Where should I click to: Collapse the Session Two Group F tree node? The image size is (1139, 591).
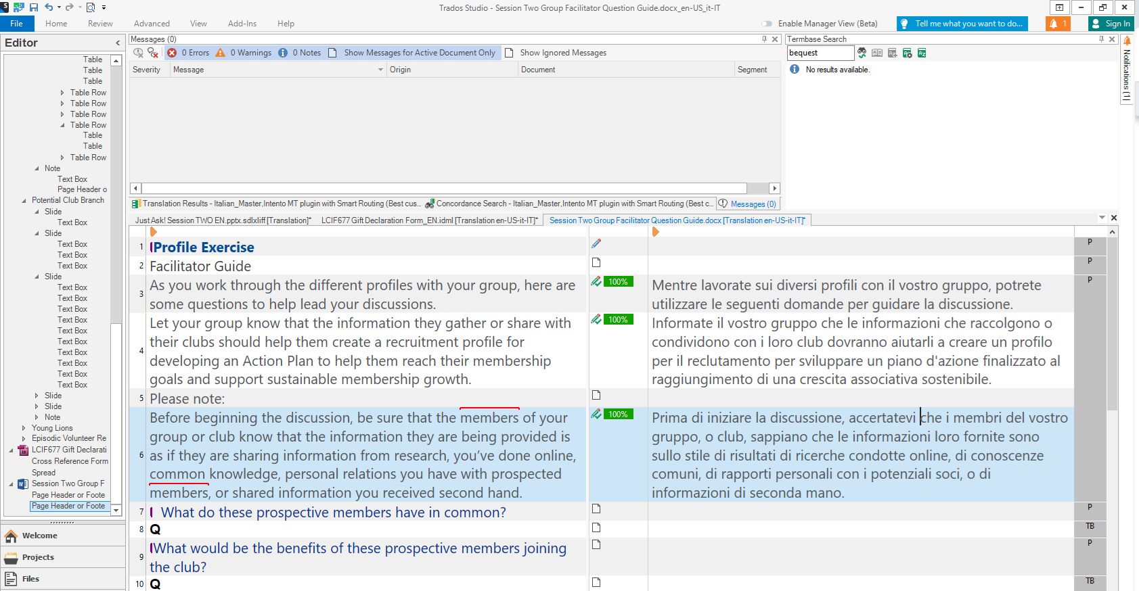tap(12, 483)
